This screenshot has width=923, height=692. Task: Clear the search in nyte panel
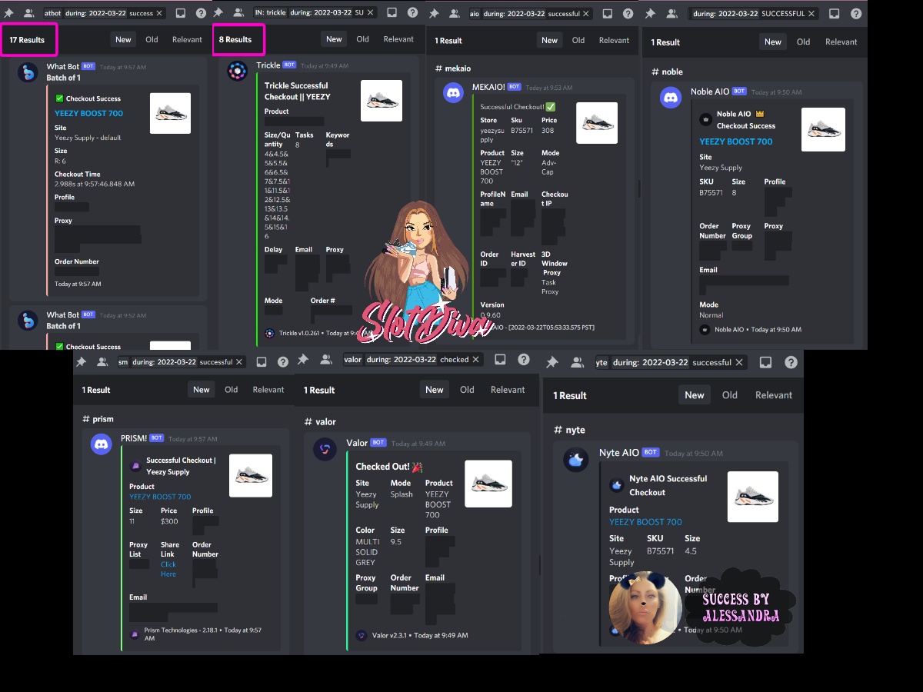pos(739,362)
